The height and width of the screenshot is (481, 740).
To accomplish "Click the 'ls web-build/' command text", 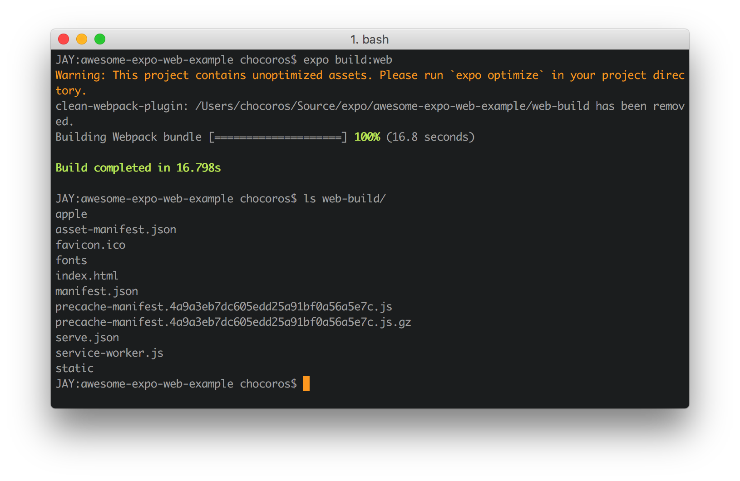I will 345,199.
